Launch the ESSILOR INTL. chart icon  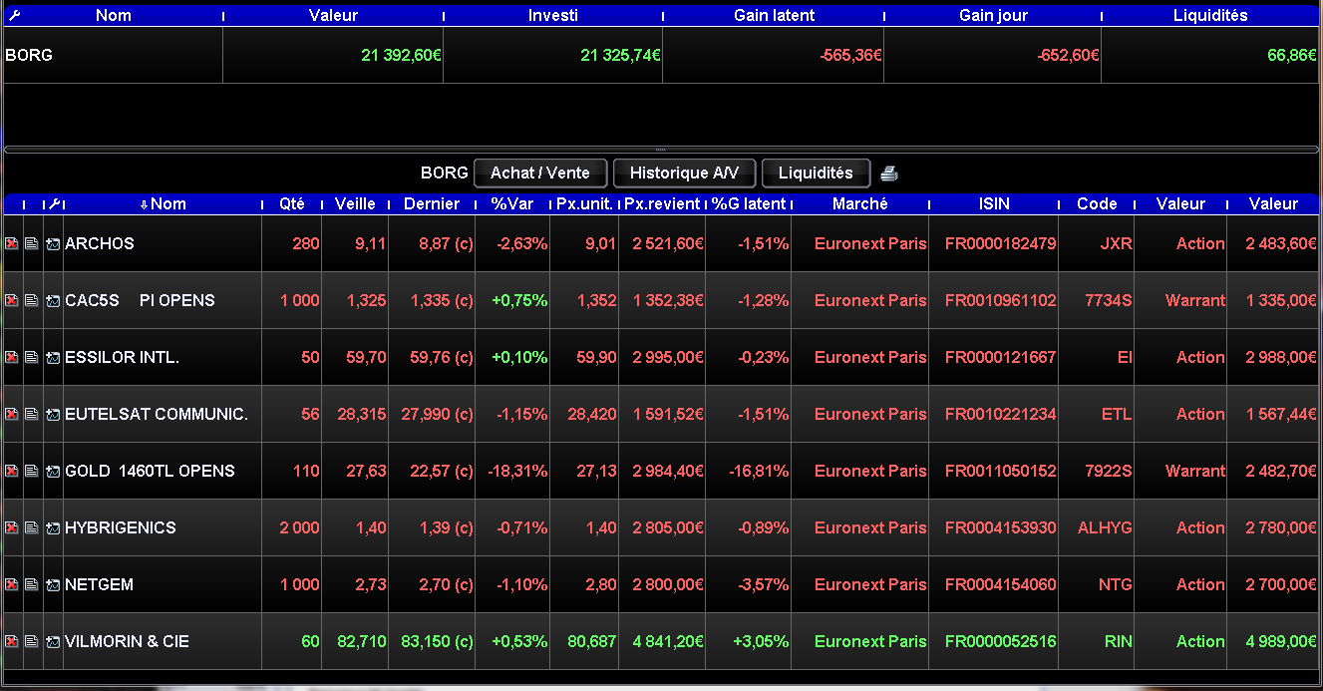(x=53, y=357)
